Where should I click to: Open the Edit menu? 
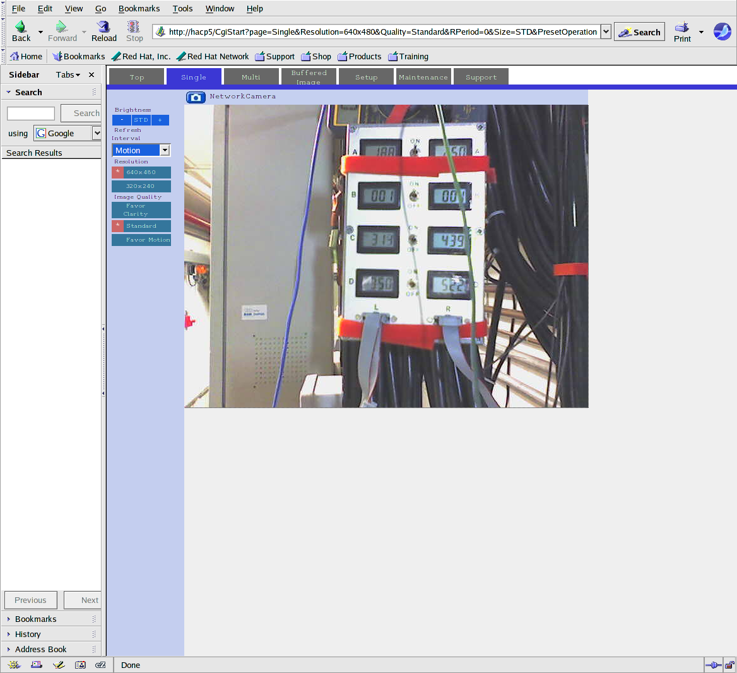tap(45, 8)
